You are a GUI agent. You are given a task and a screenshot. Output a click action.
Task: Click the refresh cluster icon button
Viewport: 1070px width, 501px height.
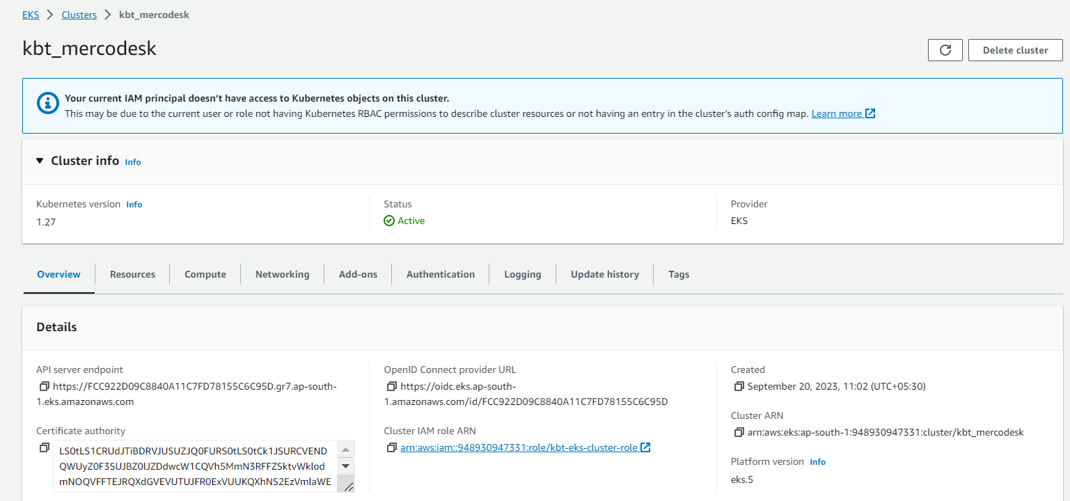pyautogui.click(x=945, y=50)
